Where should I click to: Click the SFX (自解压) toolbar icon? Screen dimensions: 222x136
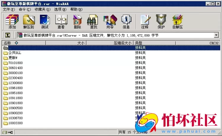pos(178,22)
